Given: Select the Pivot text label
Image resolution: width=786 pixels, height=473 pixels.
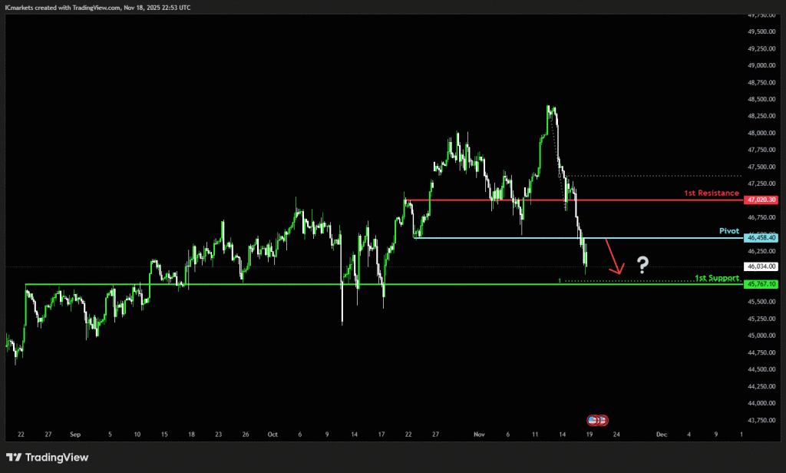Looking at the screenshot, I should tap(728, 230).
